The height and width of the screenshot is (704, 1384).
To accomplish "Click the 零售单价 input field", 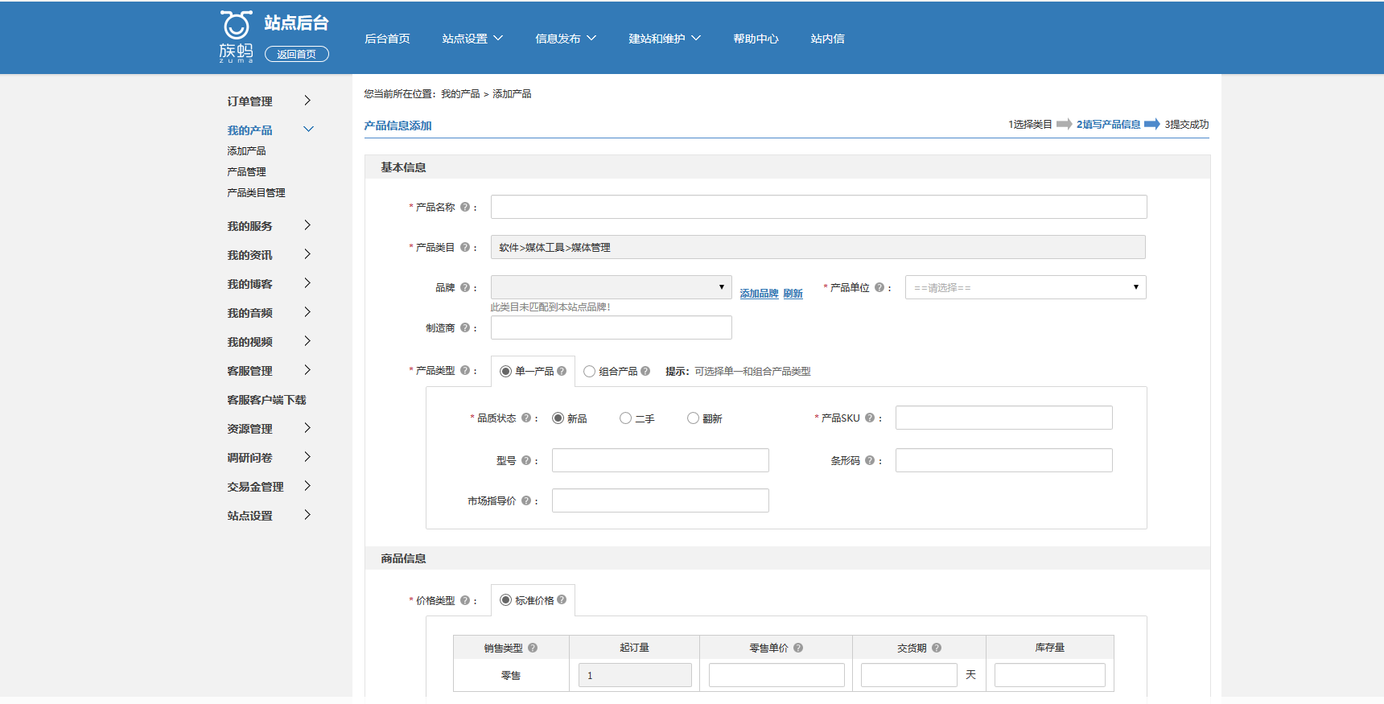I will pyautogui.click(x=776, y=675).
